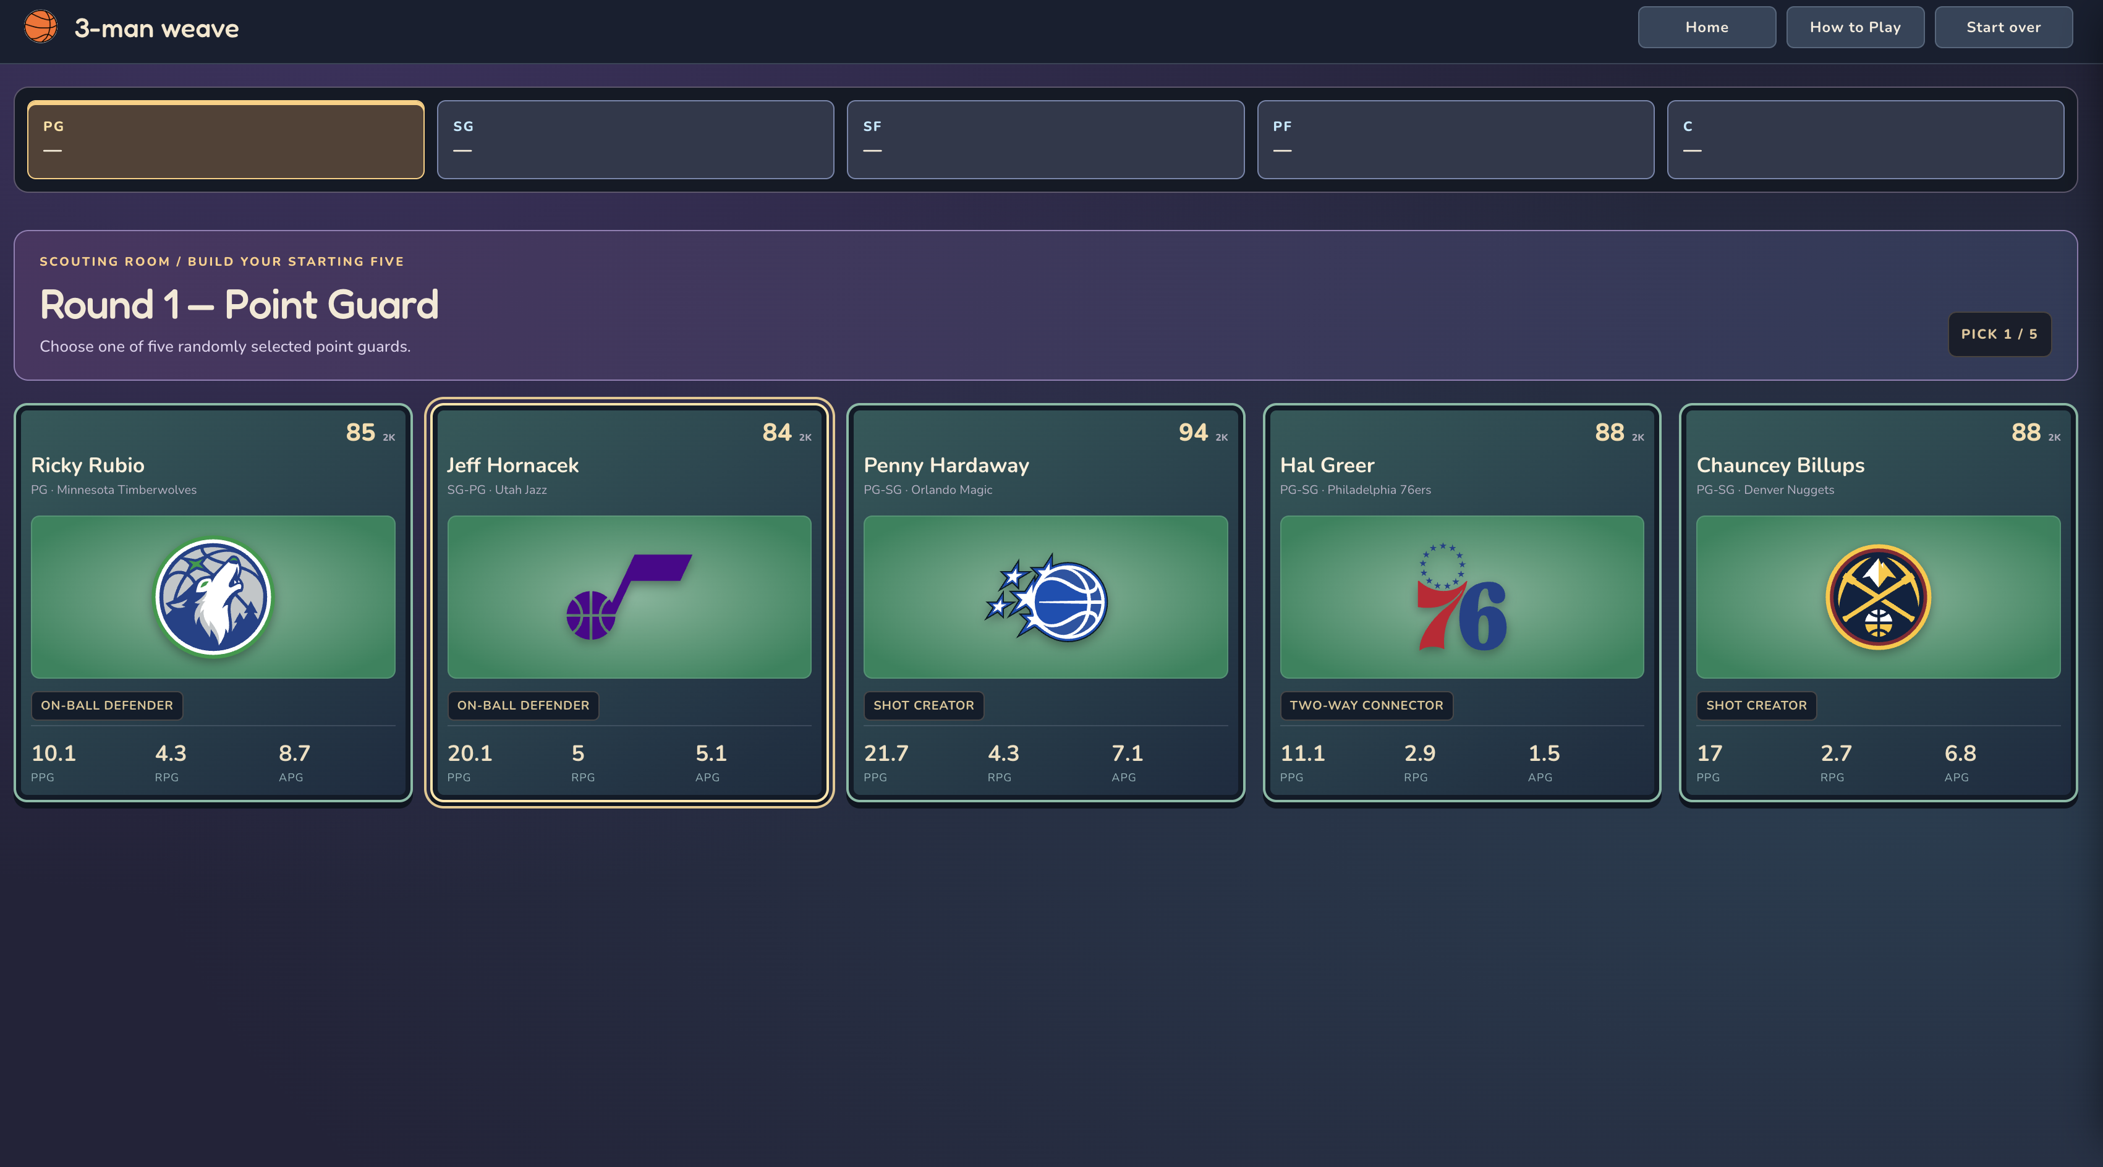
Task: Click Chauncey Billups' 88 rating
Action: [2026, 431]
